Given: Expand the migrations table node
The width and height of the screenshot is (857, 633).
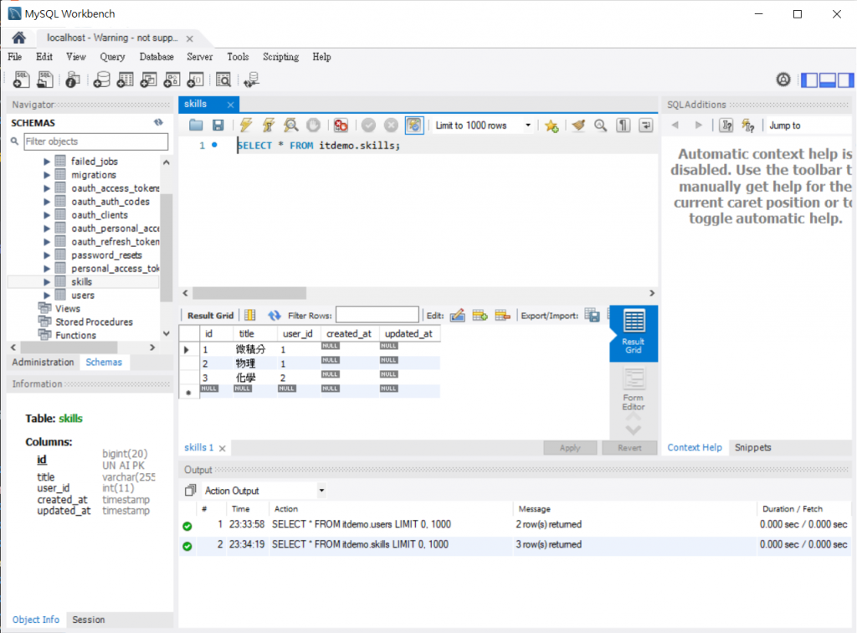Looking at the screenshot, I should click(47, 175).
